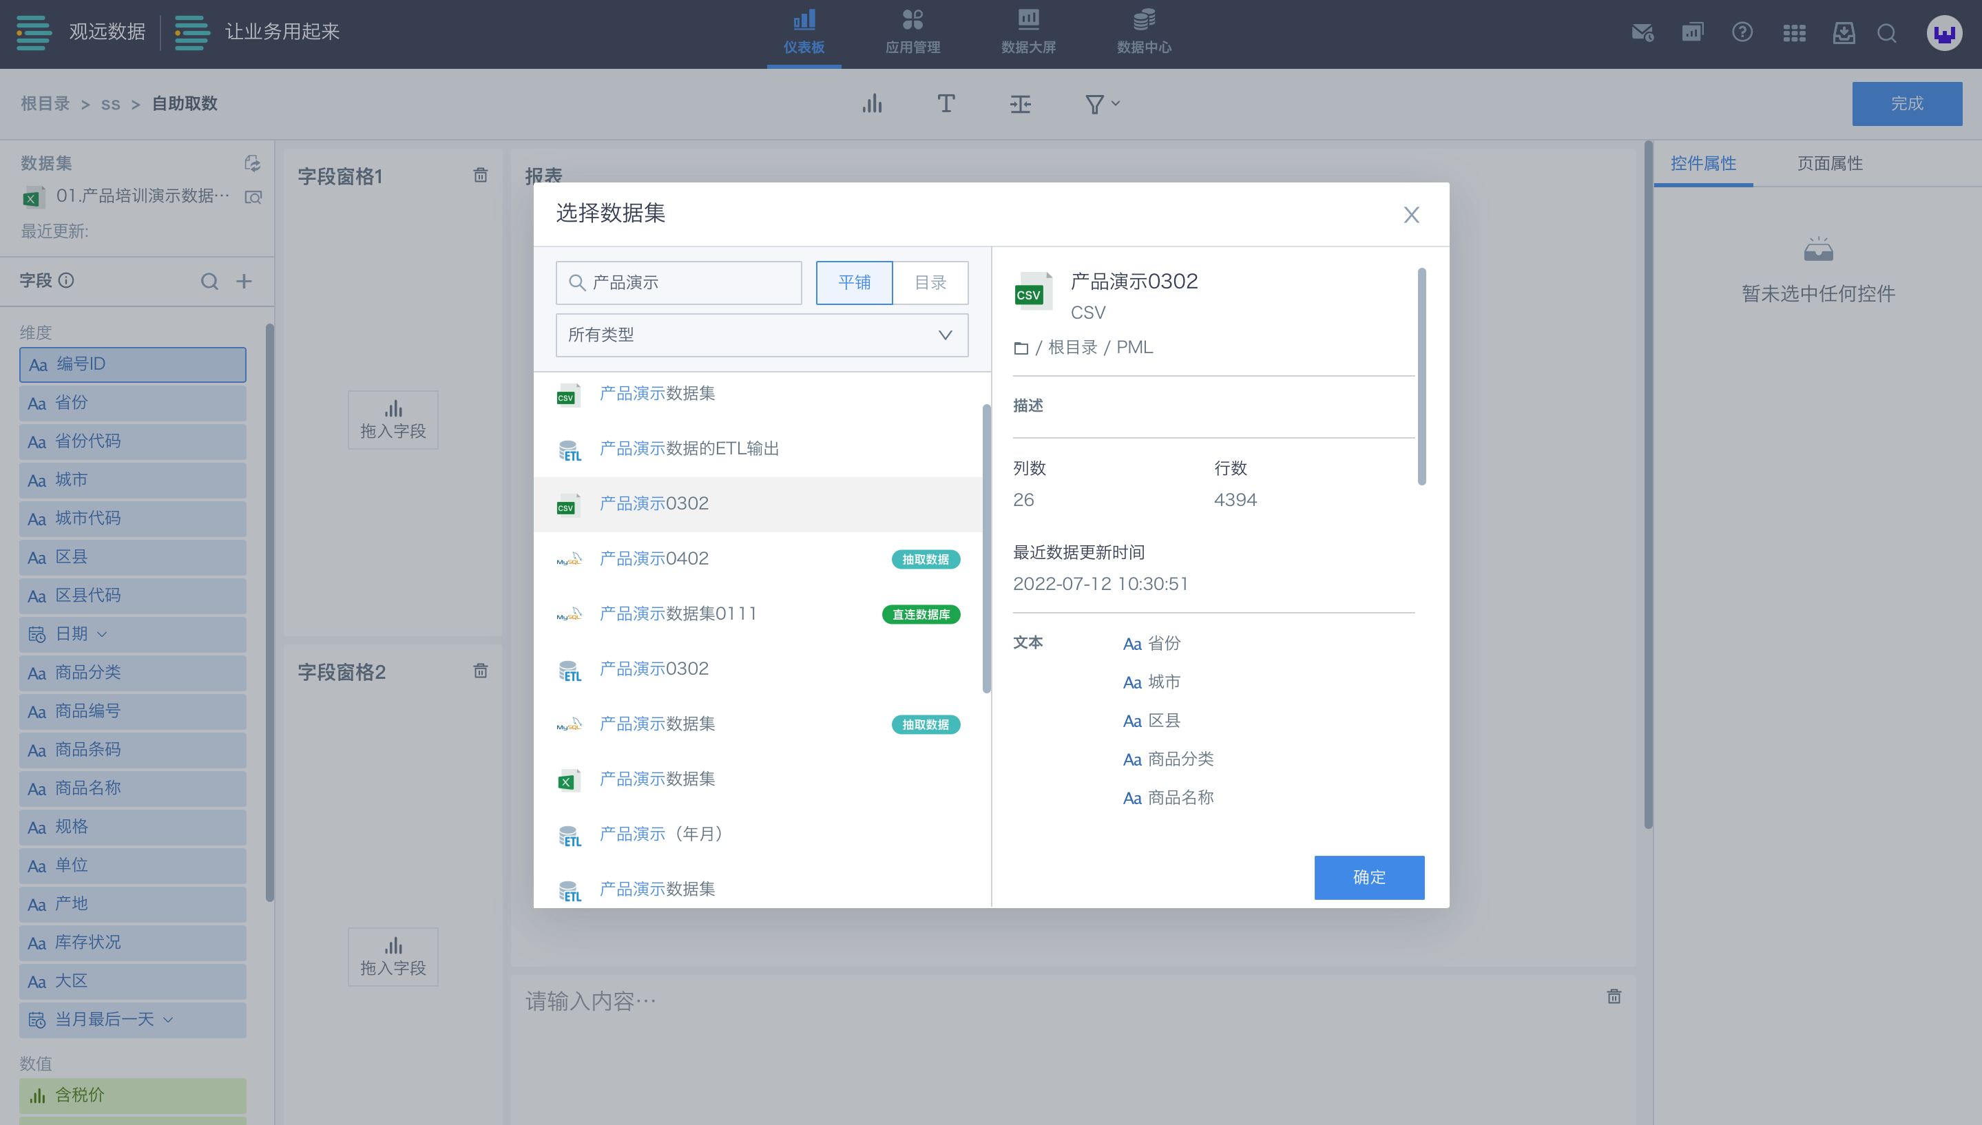Click the chart icon in the toolbar
Image resolution: width=1982 pixels, height=1125 pixels.
tap(872, 103)
